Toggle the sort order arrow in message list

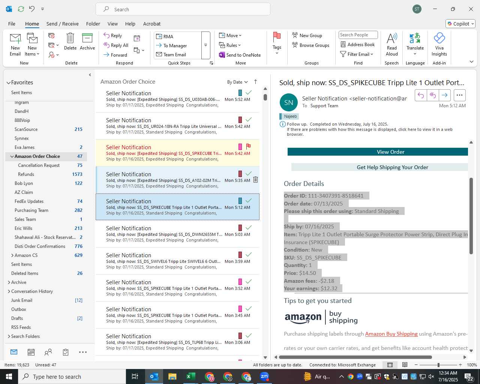click(255, 82)
